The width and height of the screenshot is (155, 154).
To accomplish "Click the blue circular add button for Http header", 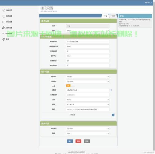I will pos(113,115).
